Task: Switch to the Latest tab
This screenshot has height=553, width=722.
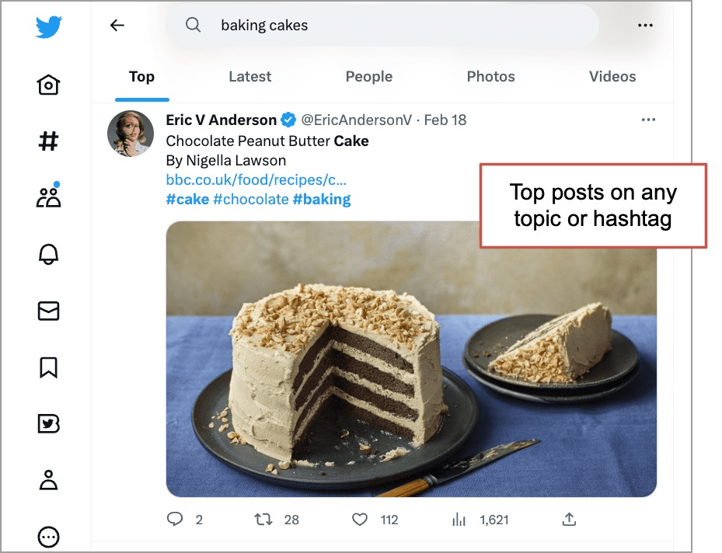Action: tap(250, 76)
